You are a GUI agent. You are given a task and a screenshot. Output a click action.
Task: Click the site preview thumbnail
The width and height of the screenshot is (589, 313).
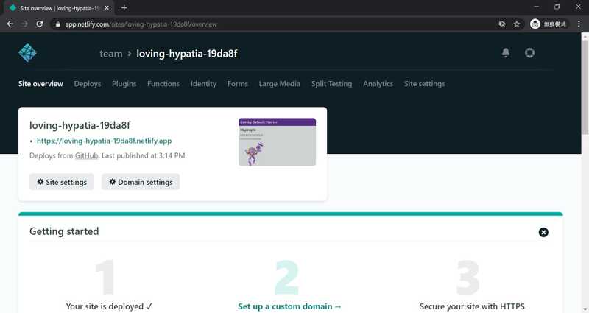pyautogui.click(x=277, y=142)
